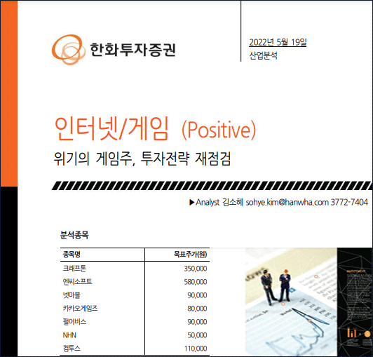Select the 크래프톤 row name

pyautogui.click(x=74, y=269)
